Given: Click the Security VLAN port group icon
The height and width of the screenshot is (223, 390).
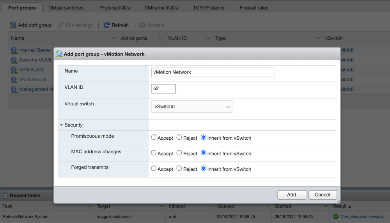Looking at the screenshot, I should pos(14,60).
